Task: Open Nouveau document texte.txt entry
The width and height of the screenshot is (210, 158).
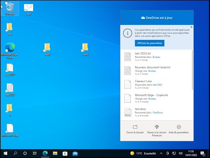Action: (x=156, y=71)
